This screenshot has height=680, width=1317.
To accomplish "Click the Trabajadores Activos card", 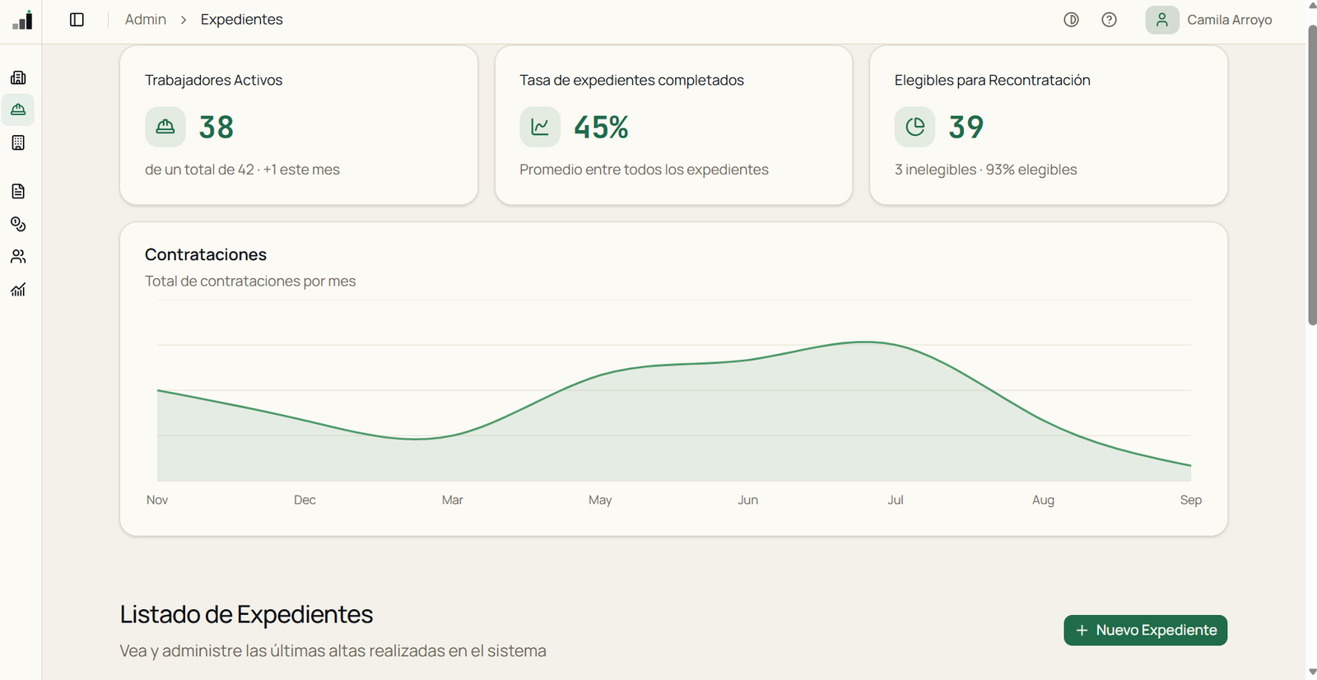I will click(x=299, y=125).
